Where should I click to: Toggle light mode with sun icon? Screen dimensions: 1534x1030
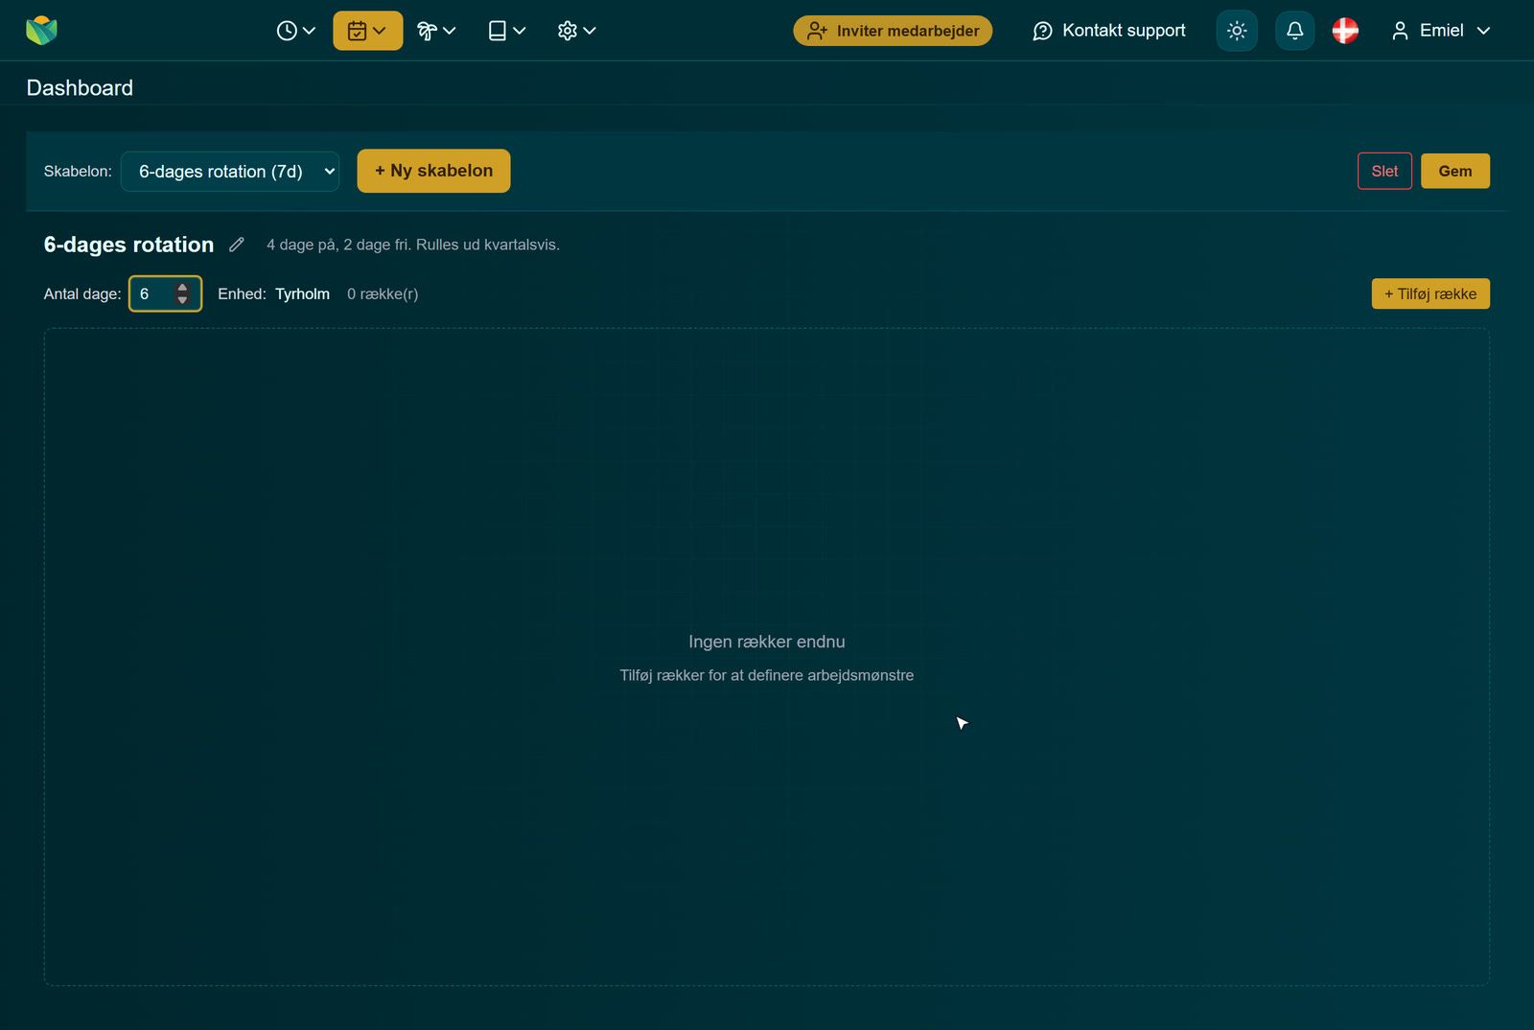(1237, 31)
